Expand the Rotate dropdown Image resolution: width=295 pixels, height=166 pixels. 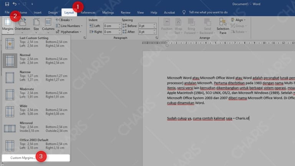click(239, 32)
